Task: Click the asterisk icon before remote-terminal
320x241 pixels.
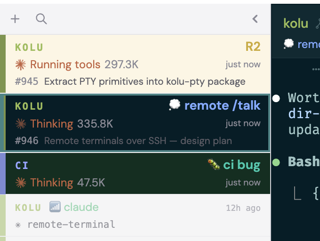Action: click(18, 225)
